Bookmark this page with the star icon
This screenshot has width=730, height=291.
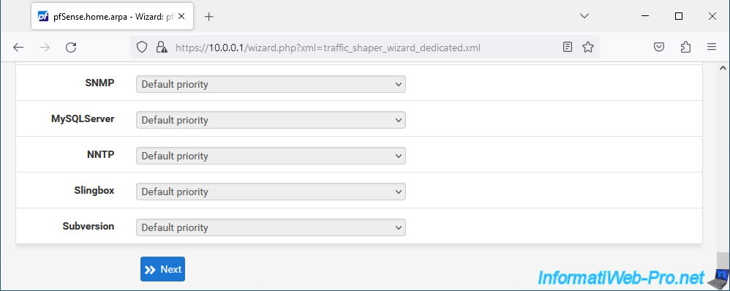click(588, 47)
